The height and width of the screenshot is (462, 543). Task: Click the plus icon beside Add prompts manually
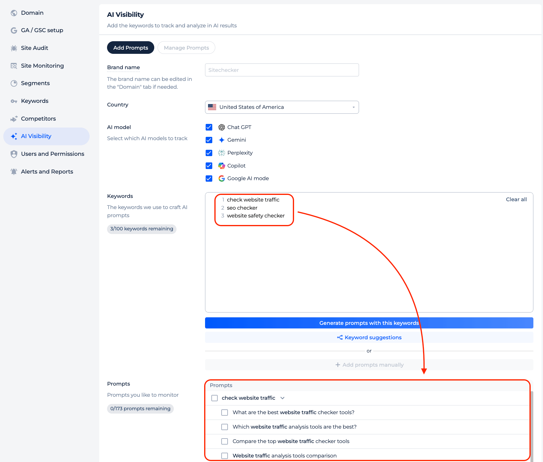[x=338, y=365]
